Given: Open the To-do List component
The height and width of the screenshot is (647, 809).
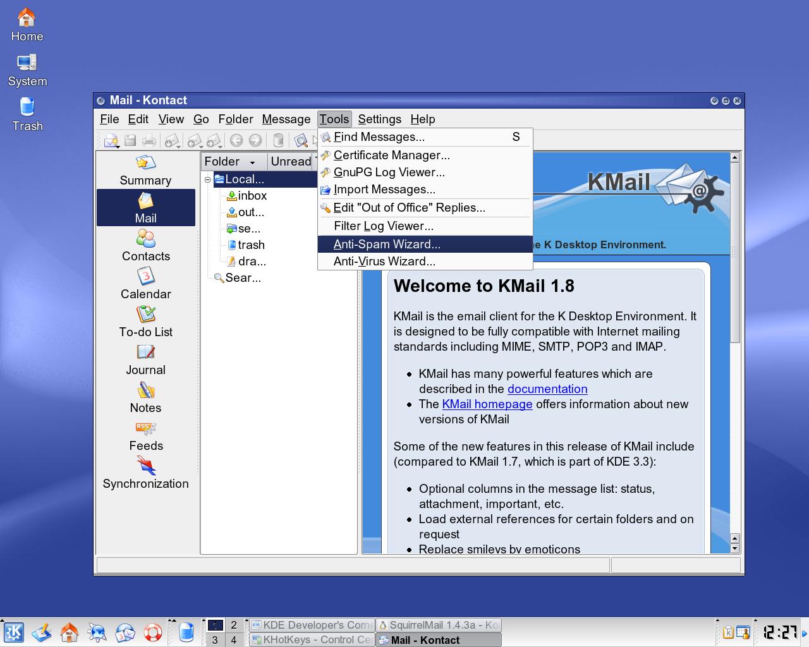Looking at the screenshot, I should [145, 322].
